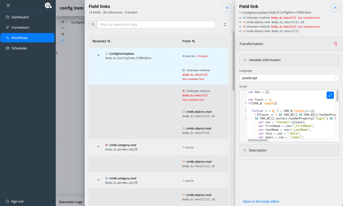Click the Field links list scrollbar
Viewport: 343px width, 206px height.
point(233,61)
